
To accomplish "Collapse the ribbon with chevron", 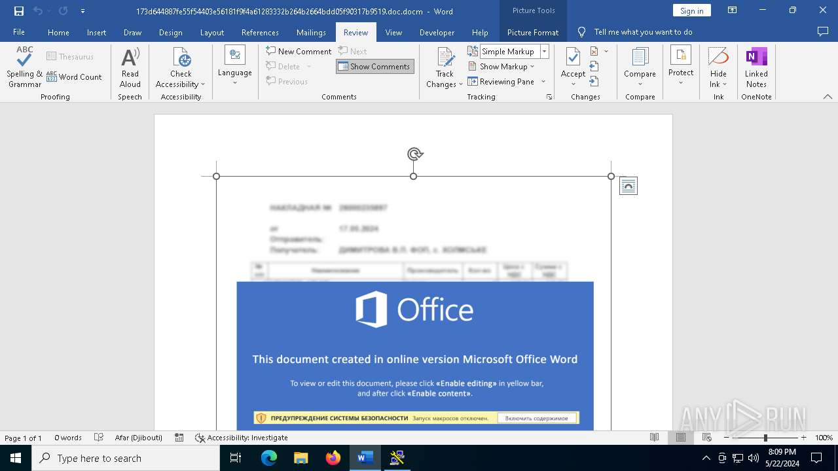I will (828, 97).
